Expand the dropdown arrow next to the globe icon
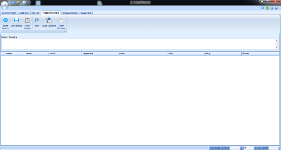 click(20, 3)
